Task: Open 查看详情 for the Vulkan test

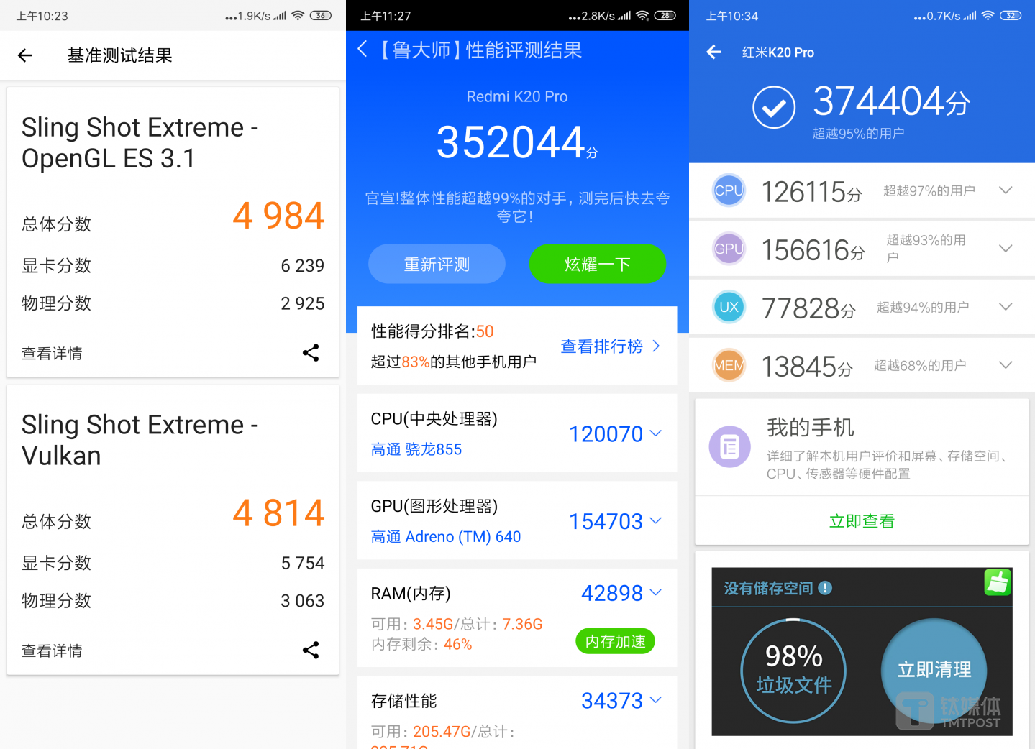Action: coord(52,651)
